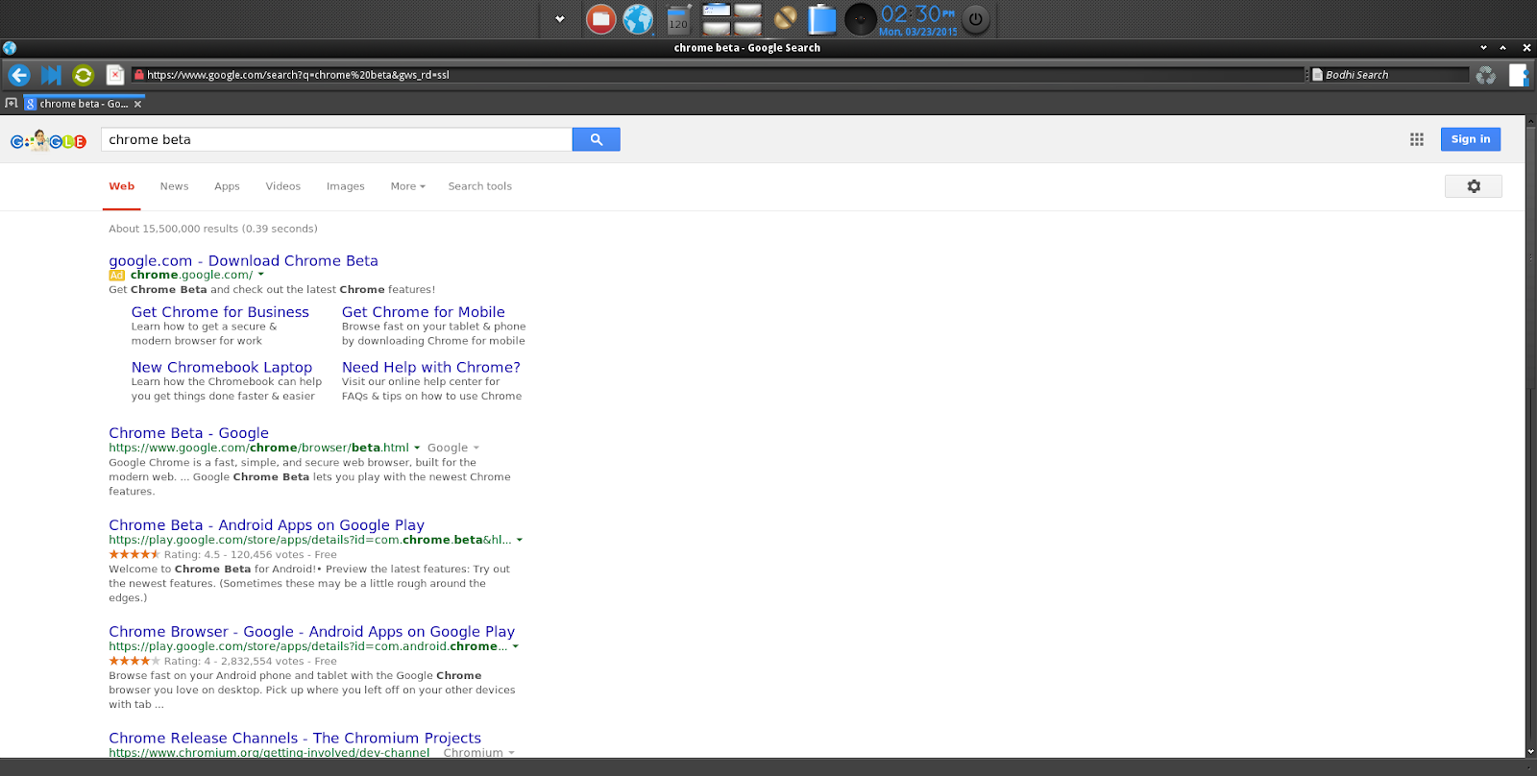Open 'Get Chrome for Business' link
This screenshot has width=1537, height=776.
point(220,312)
